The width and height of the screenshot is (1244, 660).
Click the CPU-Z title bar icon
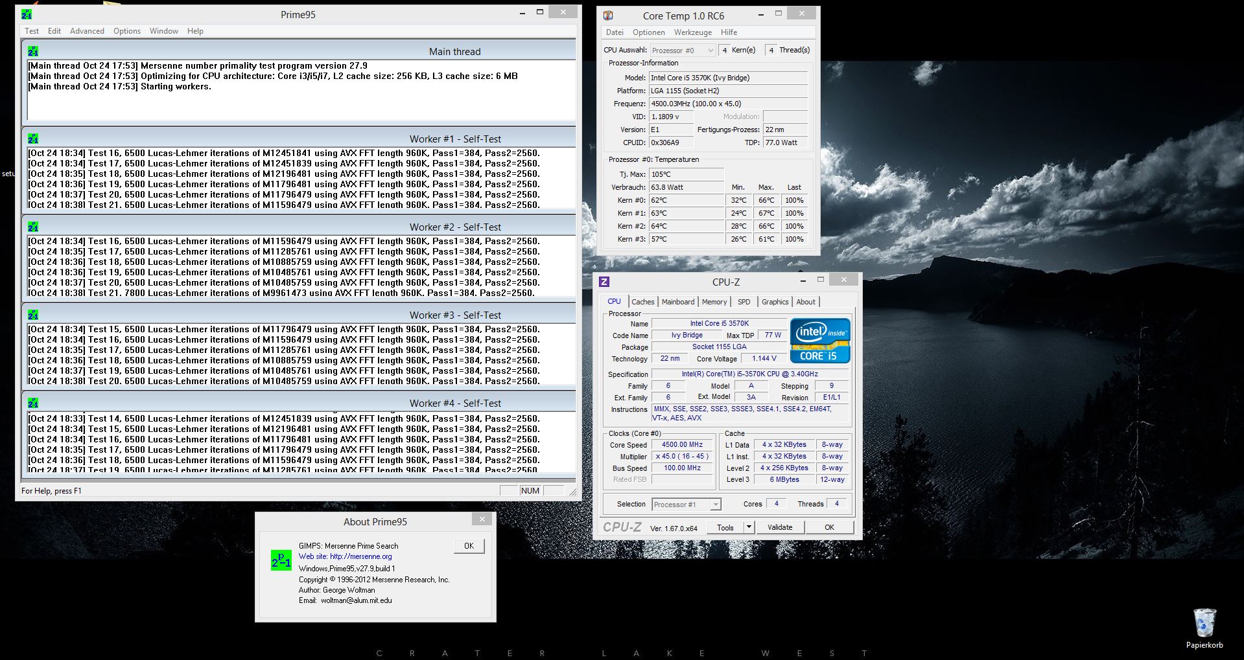pos(604,282)
